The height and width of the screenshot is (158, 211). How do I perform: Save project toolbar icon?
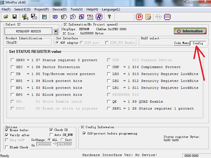coord(34,17)
